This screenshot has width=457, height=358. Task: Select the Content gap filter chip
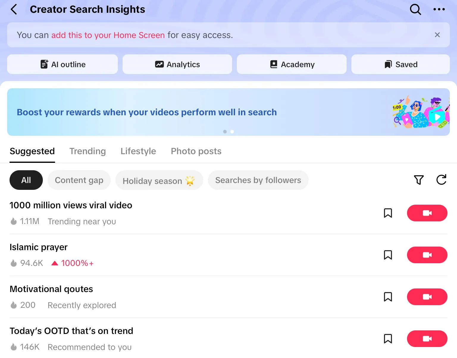tap(79, 180)
